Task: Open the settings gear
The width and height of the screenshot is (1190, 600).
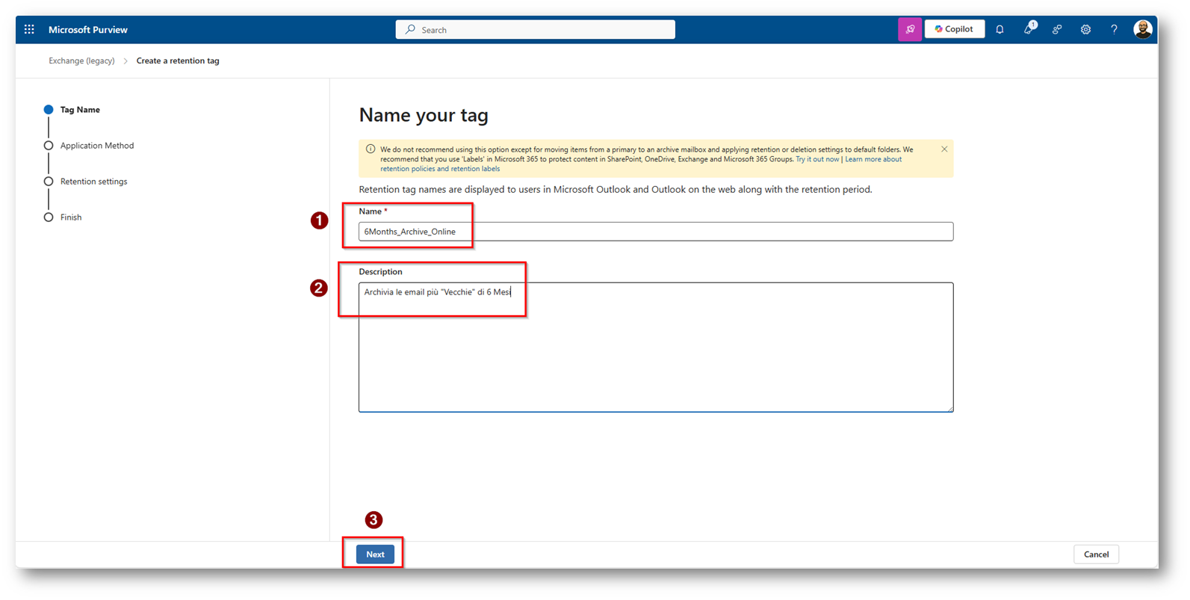Action: (1085, 30)
